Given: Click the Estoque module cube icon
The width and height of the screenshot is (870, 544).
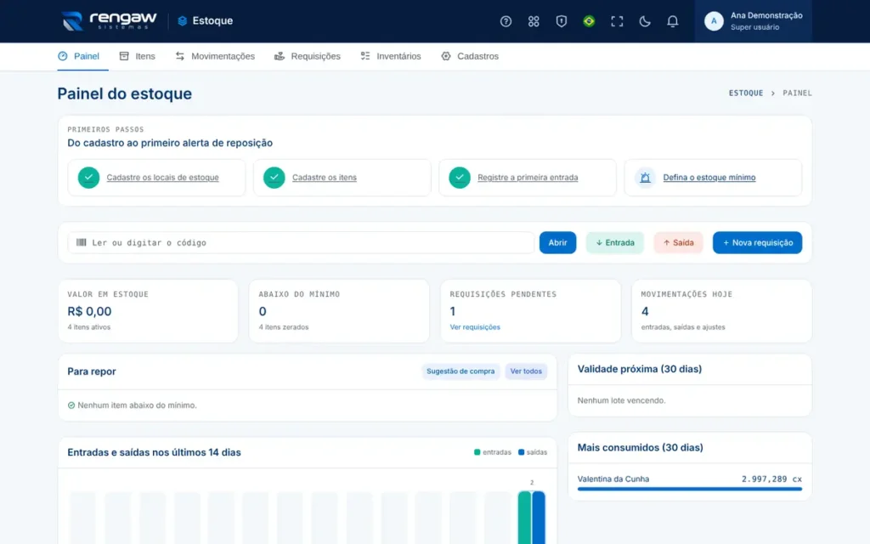Looking at the screenshot, I should (x=182, y=21).
